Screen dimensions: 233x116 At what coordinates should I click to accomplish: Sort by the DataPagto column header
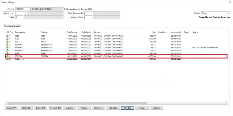pyautogui.click(x=86, y=32)
